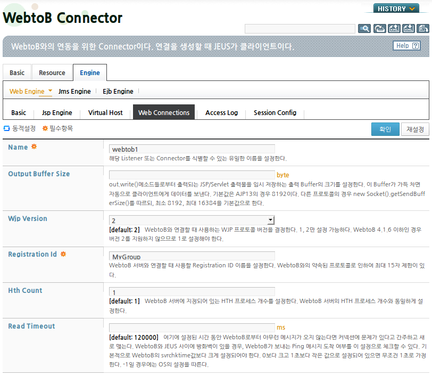Viewport: 432px width, 376px height.
Task: Click the 동적설정 legend text
Action: pos(24,128)
